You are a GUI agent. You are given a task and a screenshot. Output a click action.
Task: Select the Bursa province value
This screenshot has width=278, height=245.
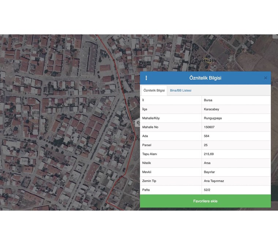tap(208, 100)
